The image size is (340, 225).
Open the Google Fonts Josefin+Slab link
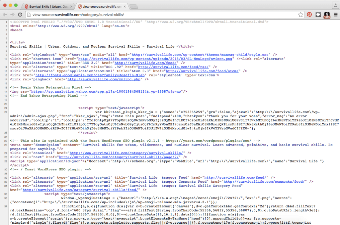pos(90,75)
